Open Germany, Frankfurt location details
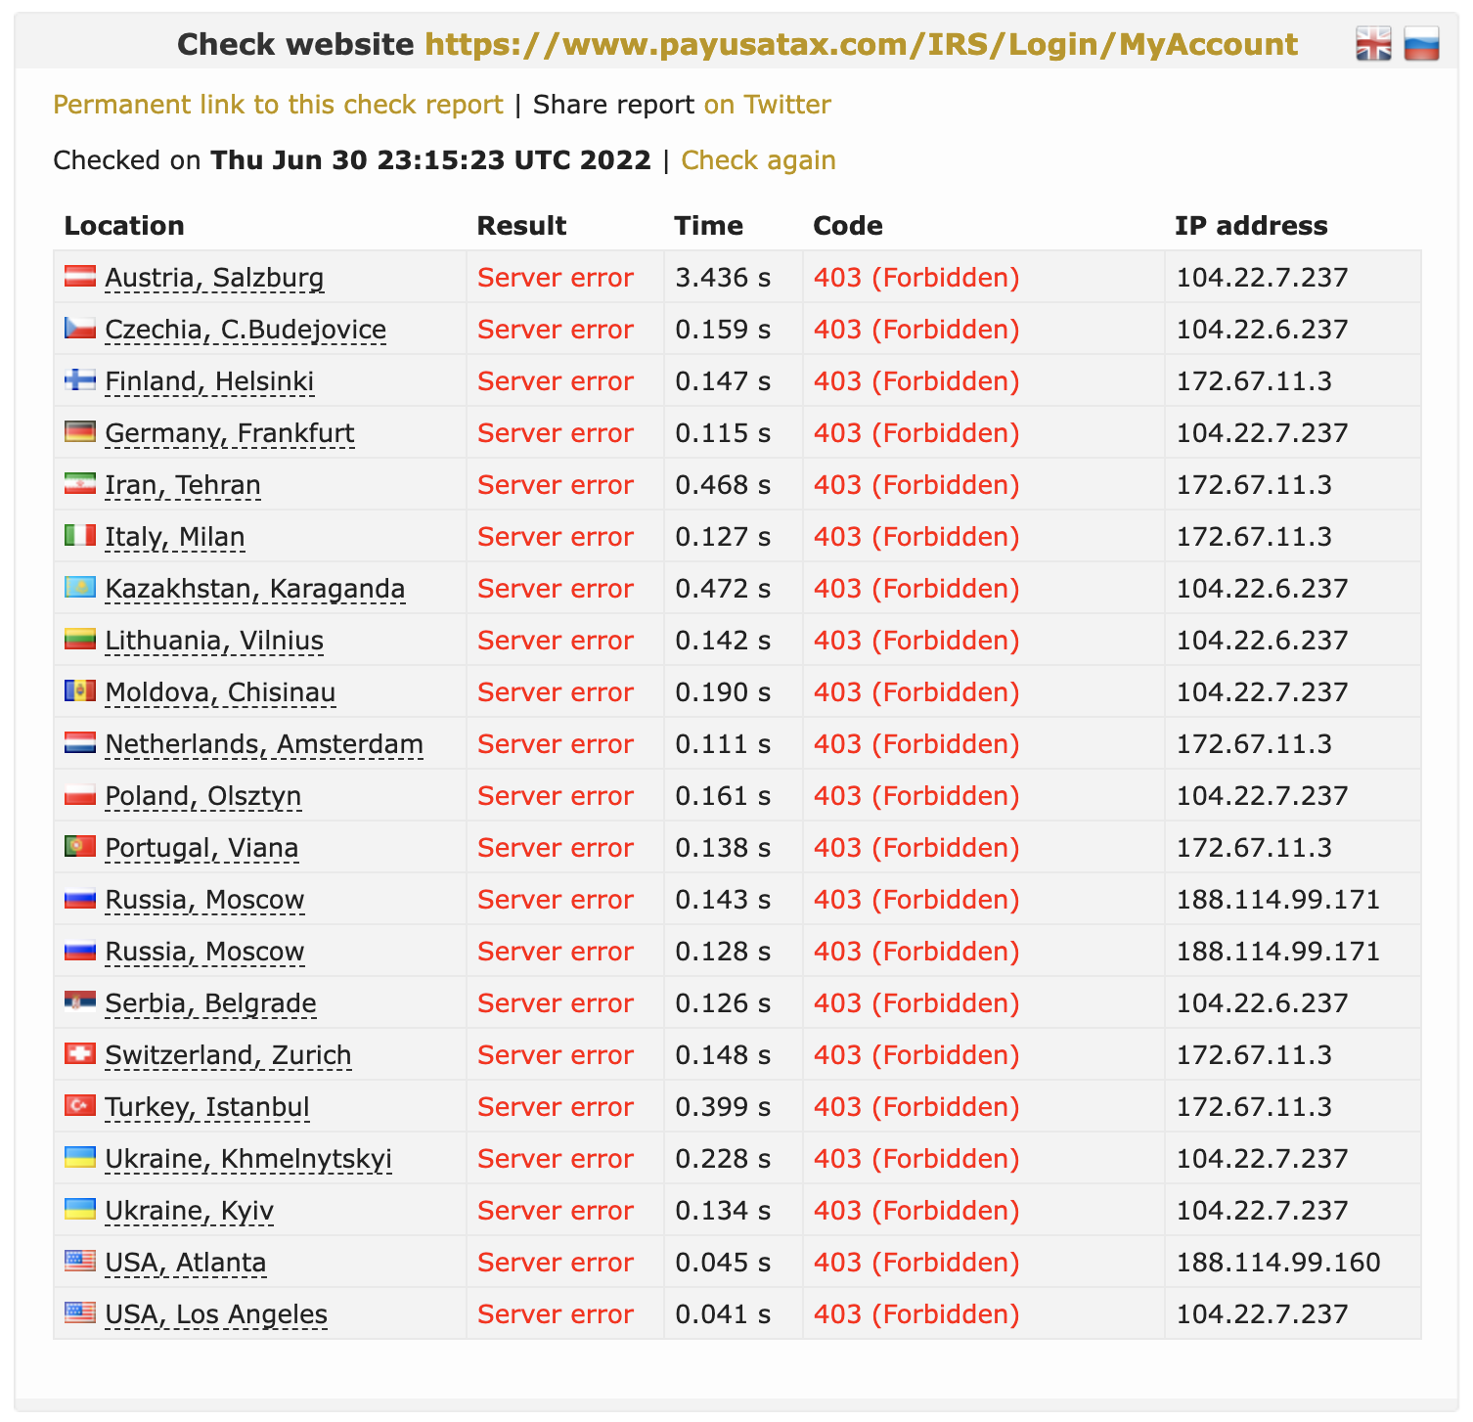Image resolution: width=1473 pixels, height=1422 pixels. (x=229, y=433)
